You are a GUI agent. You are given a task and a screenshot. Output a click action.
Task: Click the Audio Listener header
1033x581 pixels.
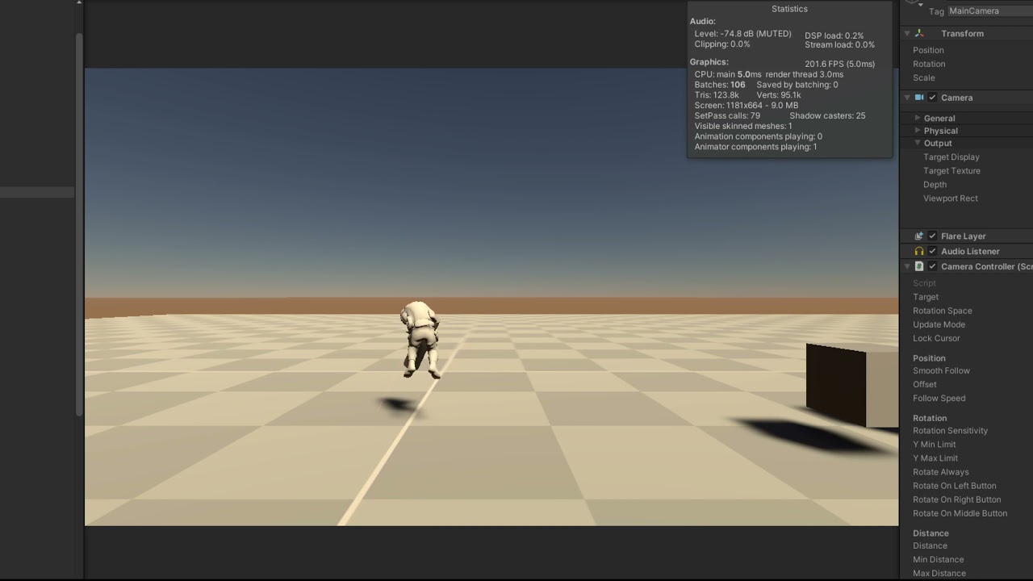(x=970, y=252)
